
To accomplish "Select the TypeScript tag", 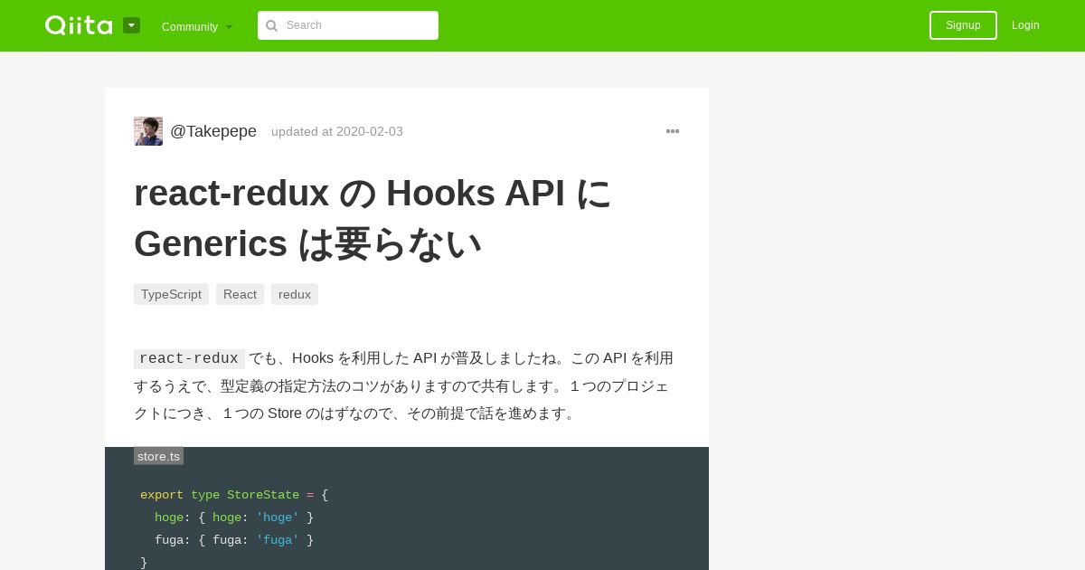I will pyautogui.click(x=171, y=294).
